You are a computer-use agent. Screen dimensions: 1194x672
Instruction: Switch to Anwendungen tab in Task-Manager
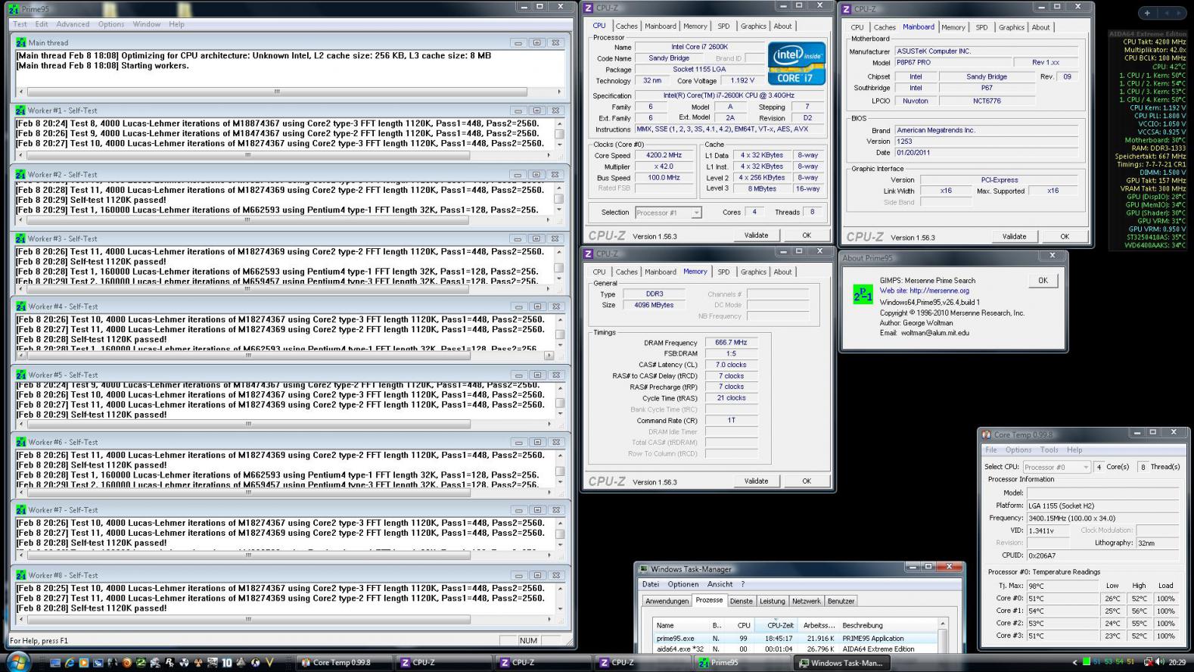point(667,601)
